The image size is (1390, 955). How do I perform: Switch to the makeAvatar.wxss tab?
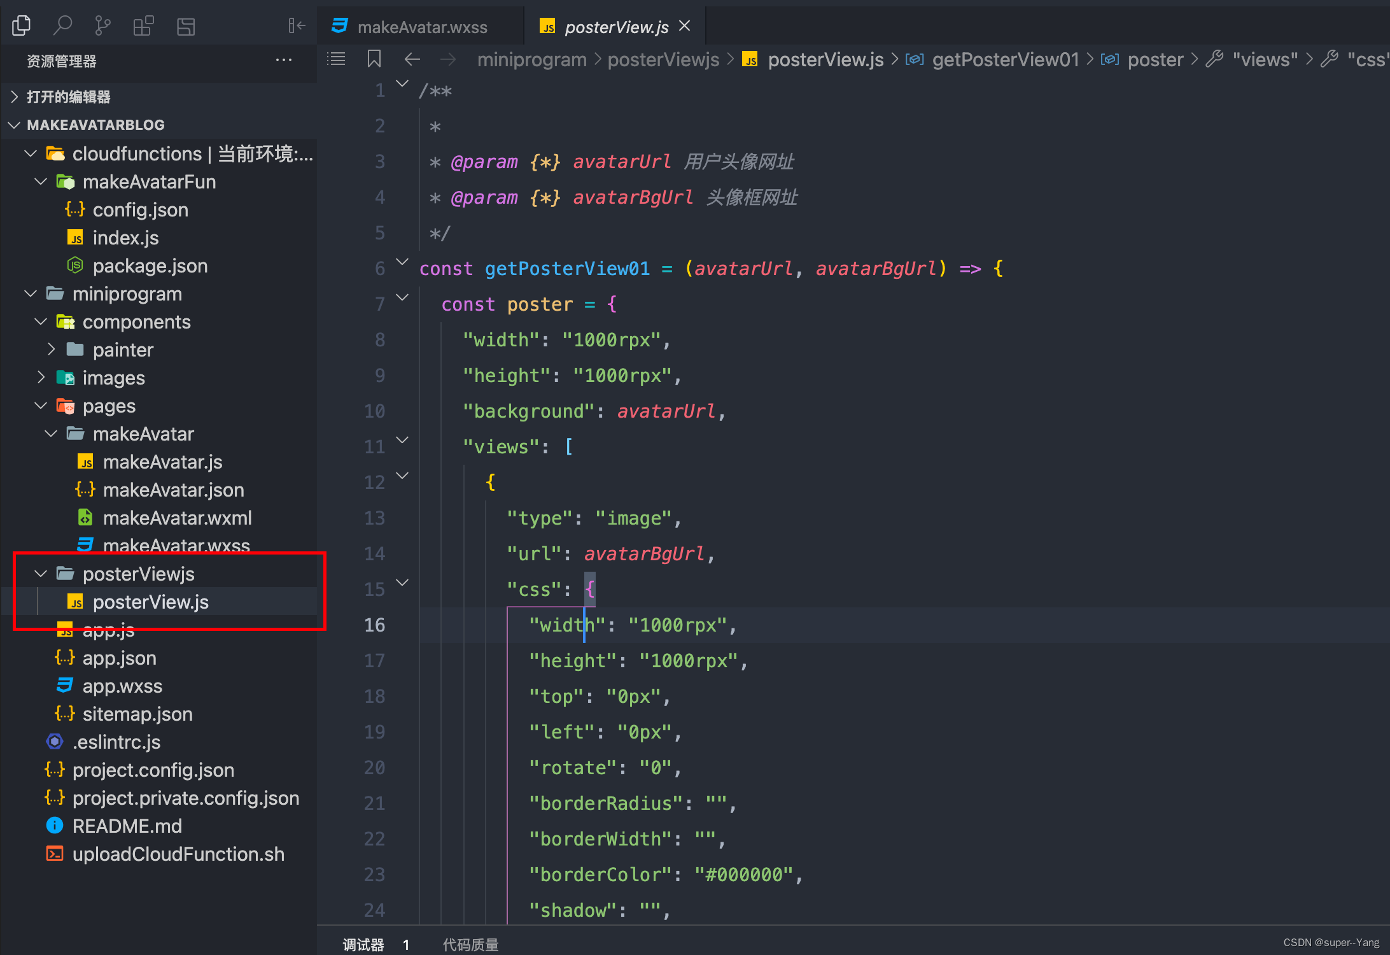[x=420, y=27]
